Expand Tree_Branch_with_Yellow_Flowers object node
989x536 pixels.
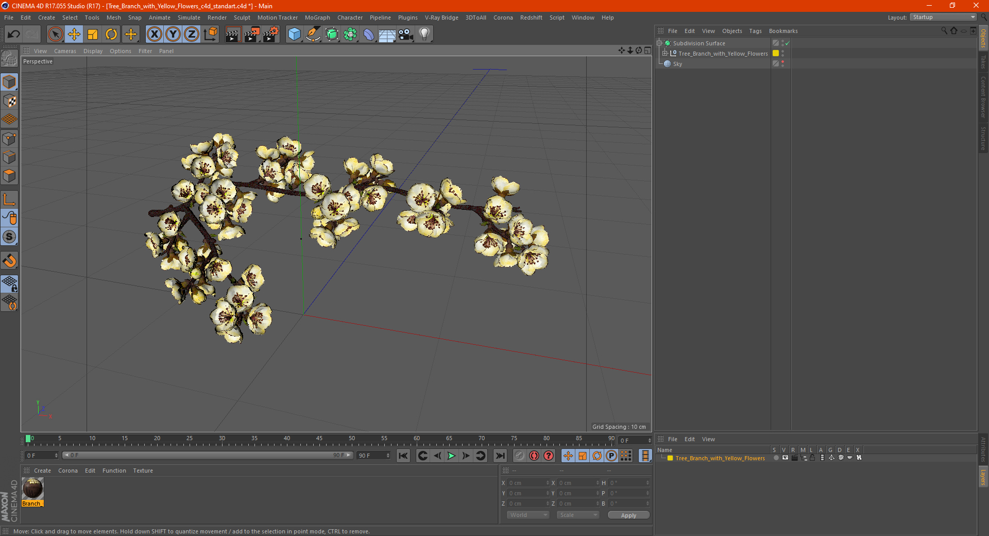664,53
